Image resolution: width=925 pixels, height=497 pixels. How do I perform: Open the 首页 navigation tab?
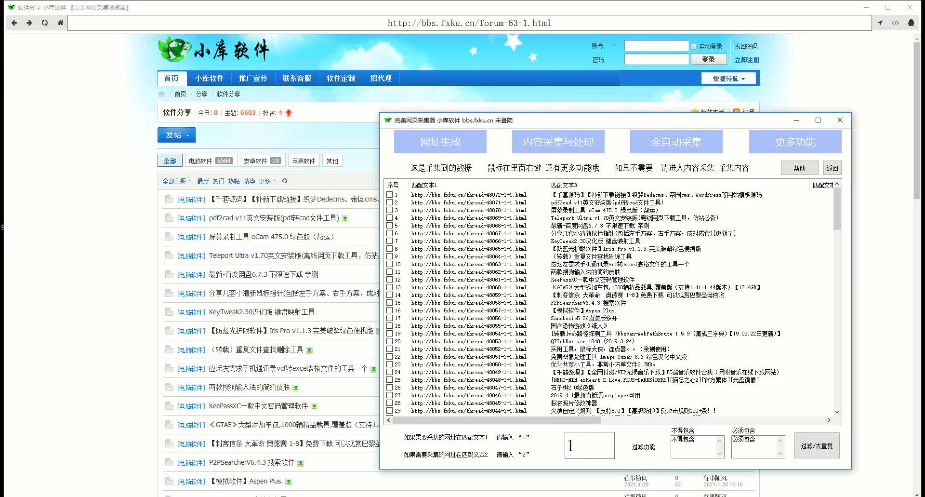tap(171, 79)
